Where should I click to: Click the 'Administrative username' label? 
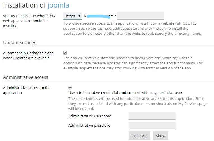[x=90, y=116]
